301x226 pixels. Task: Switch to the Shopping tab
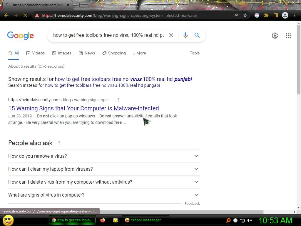114,53
